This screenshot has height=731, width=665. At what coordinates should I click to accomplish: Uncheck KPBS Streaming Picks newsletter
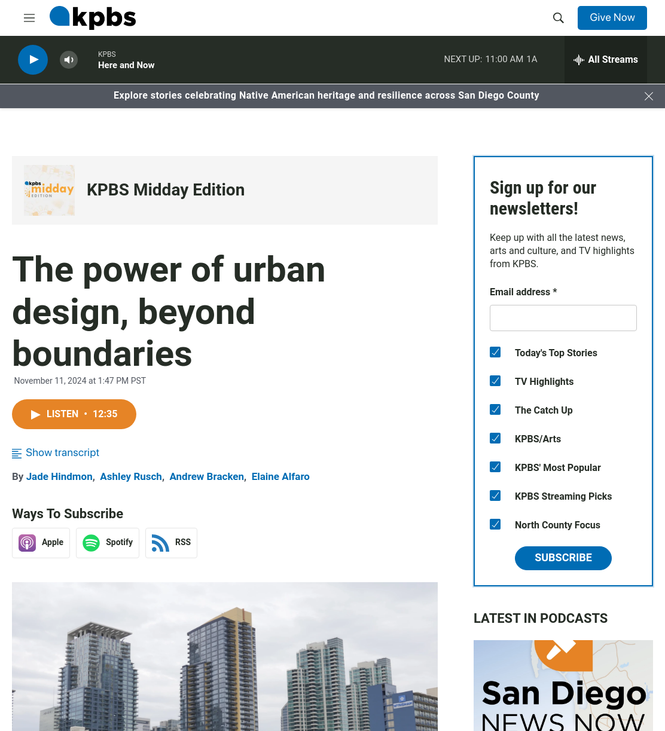(x=495, y=496)
